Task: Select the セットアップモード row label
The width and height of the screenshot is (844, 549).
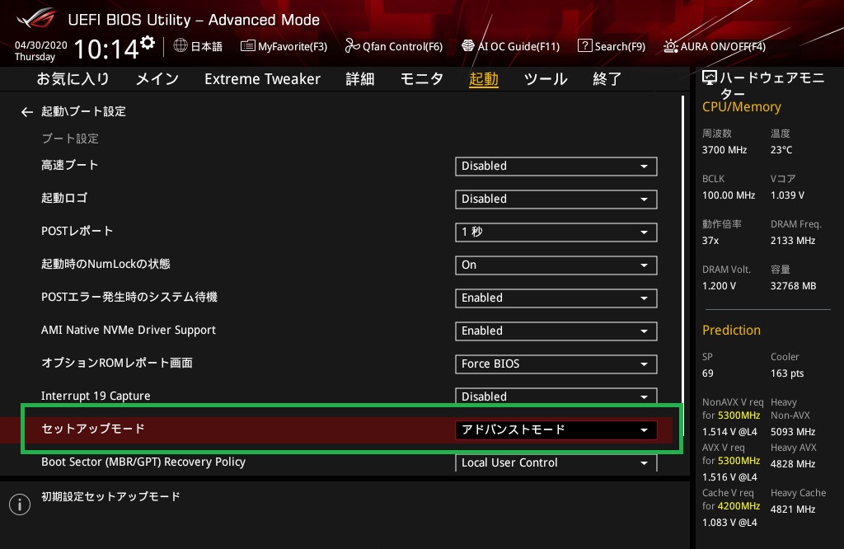Action: 93,429
